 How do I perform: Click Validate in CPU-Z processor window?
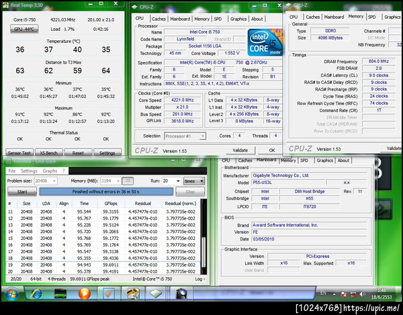240,150
